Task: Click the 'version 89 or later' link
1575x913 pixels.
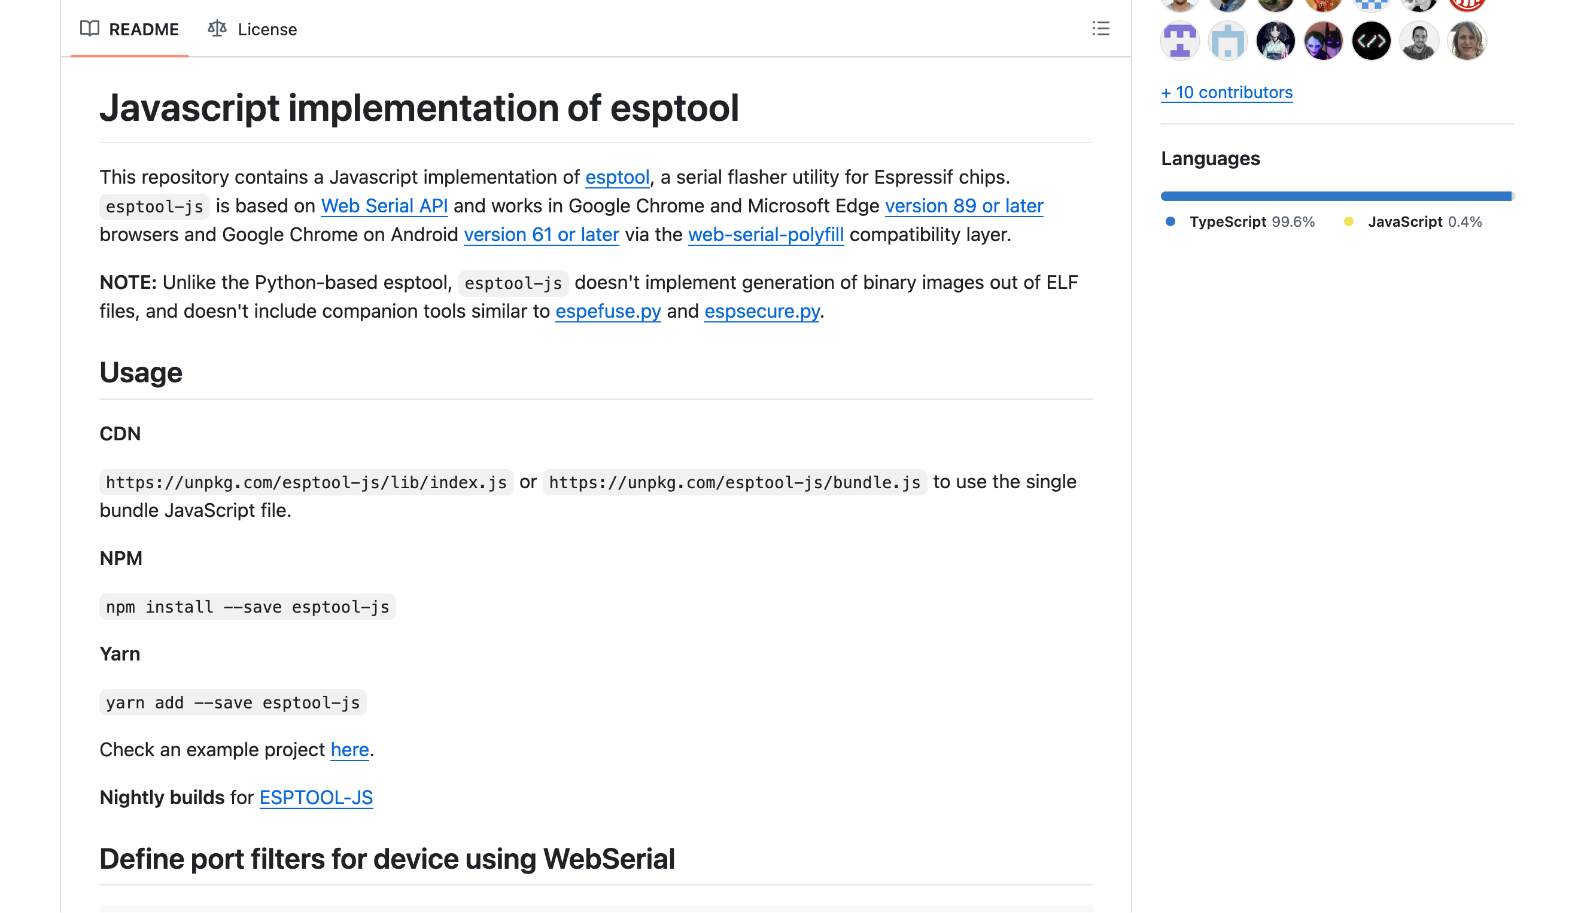Action: coord(965,206)
